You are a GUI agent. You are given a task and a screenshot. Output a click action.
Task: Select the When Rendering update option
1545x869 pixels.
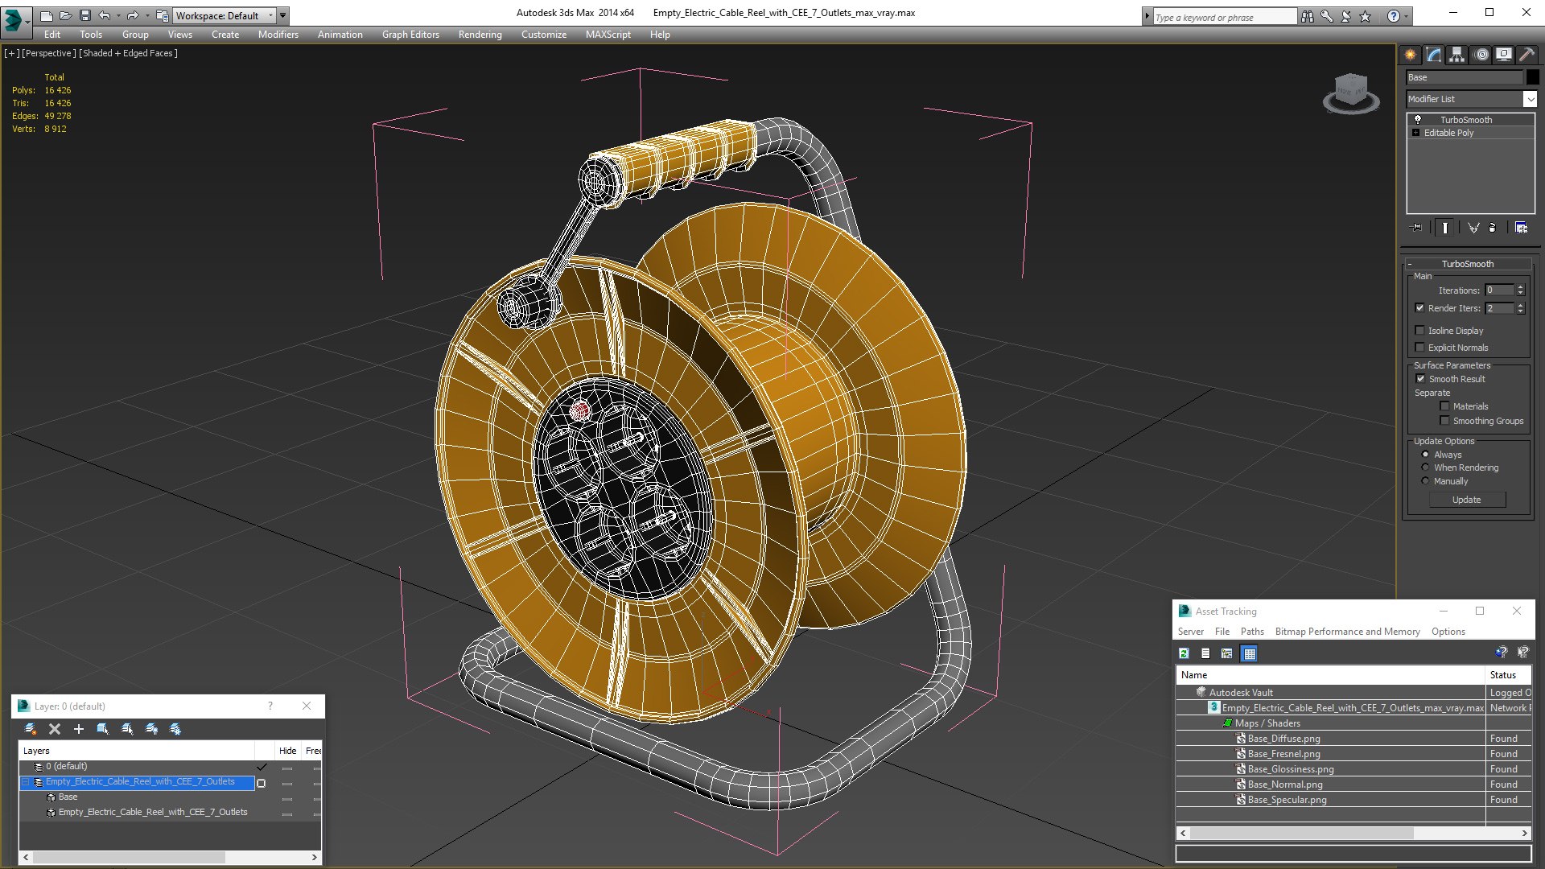pos(1426,467)
